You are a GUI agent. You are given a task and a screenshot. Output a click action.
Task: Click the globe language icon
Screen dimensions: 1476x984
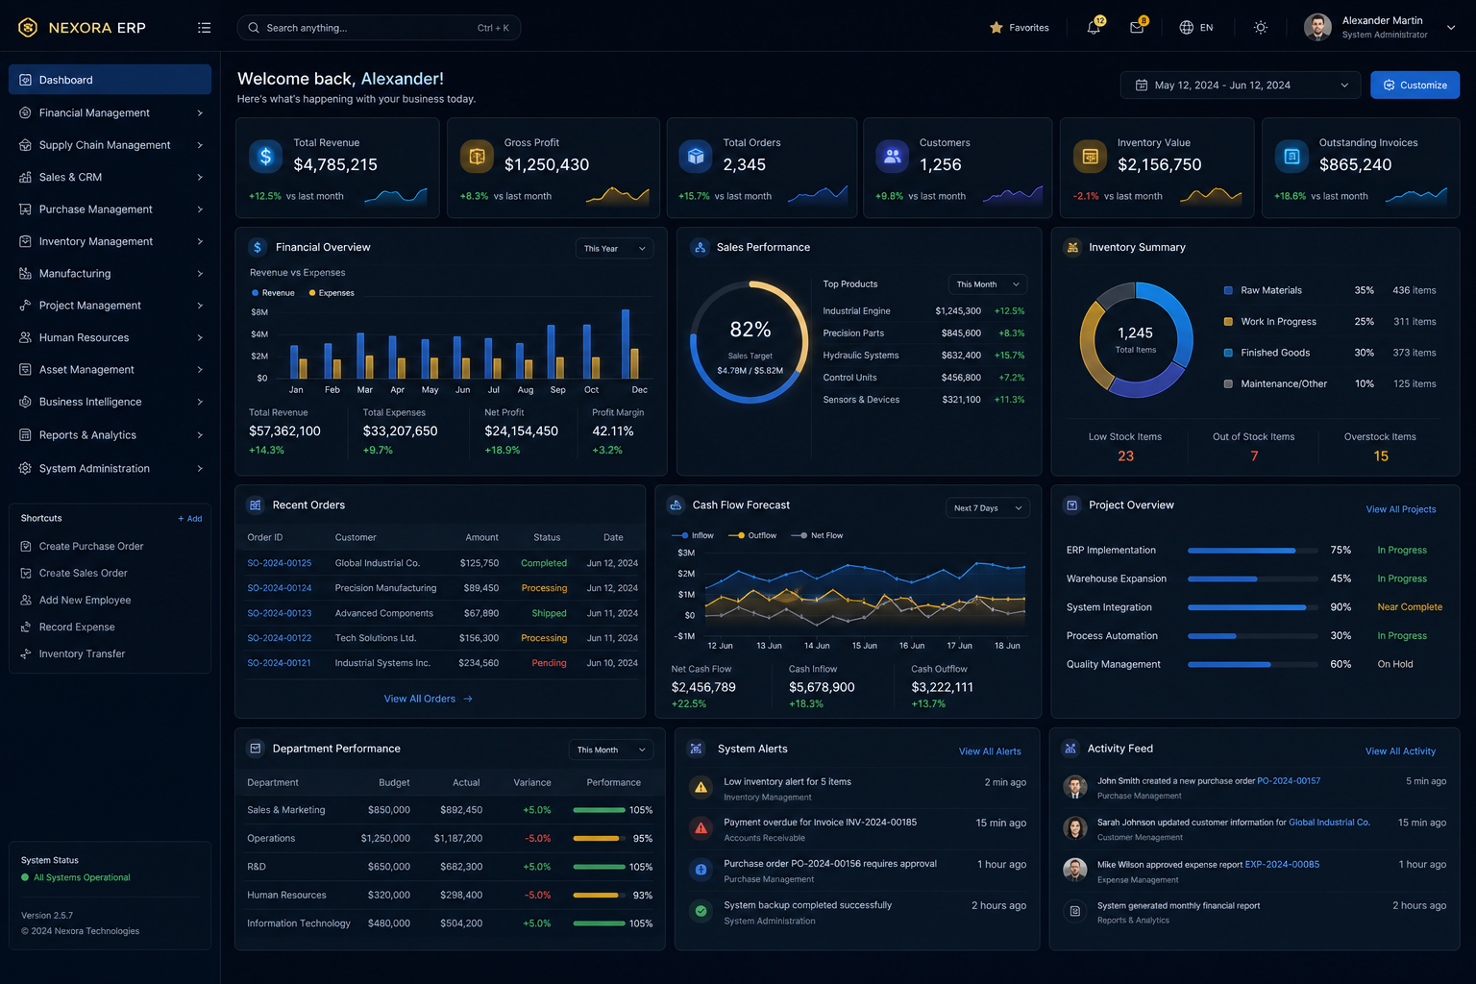coord(1187,28)
